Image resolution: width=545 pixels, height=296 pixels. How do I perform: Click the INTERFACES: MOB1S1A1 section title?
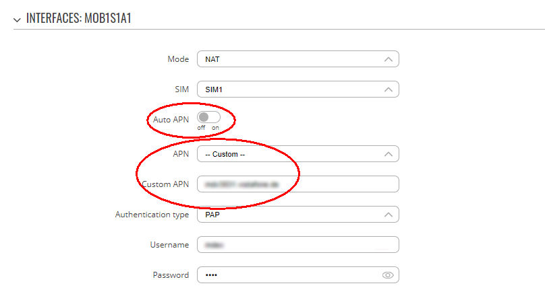[78, 18]
